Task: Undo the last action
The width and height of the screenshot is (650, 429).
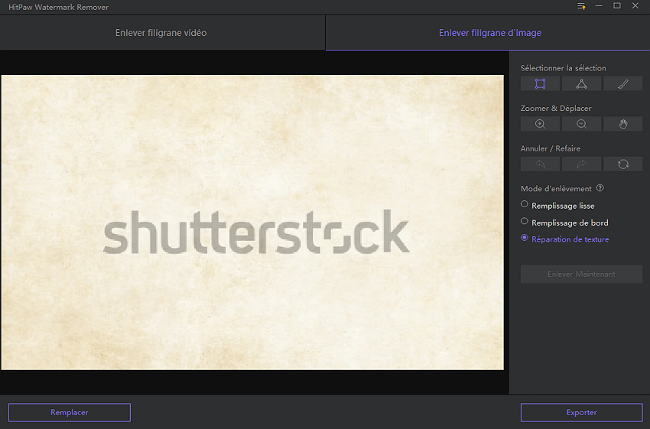Action: click(540, 164)
